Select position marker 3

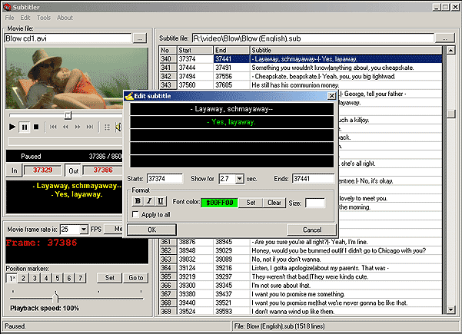pos(35,278)
